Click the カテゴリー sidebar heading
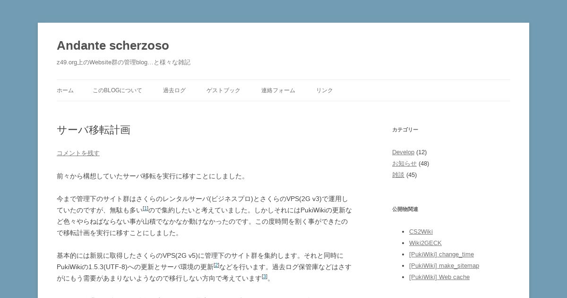The width and height of the screenshot is (567, 298). [405, 130]
